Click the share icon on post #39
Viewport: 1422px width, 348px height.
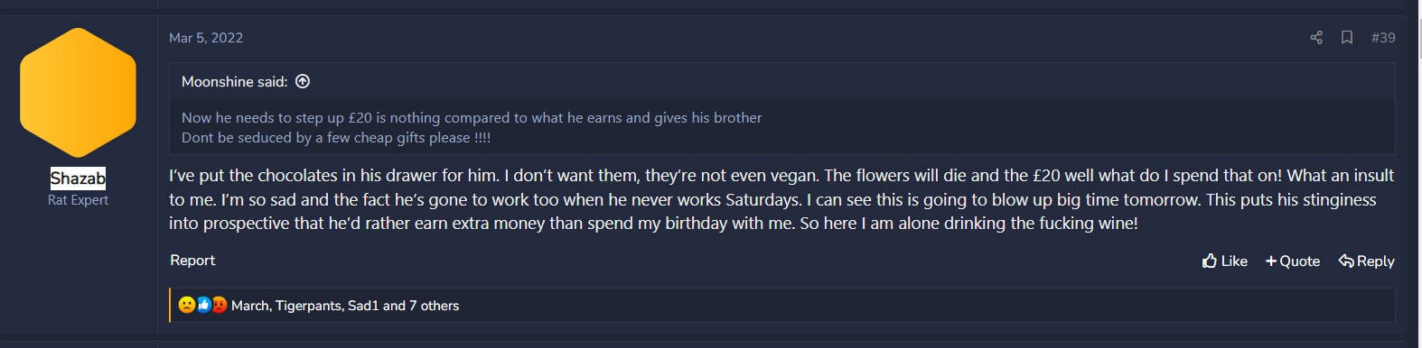[x=1316, y=37]
